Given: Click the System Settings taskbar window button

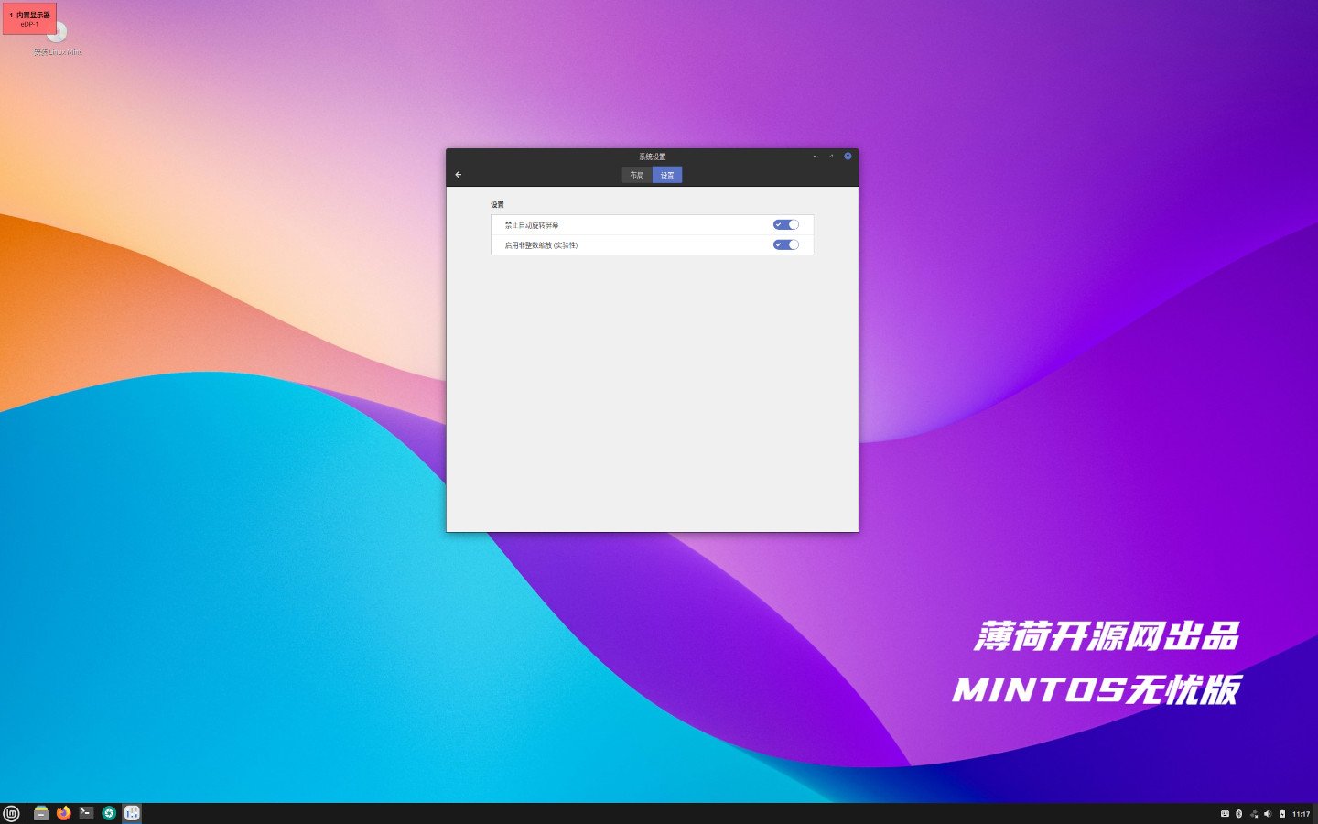Looking at the screenshot, I should click(132, 813).
